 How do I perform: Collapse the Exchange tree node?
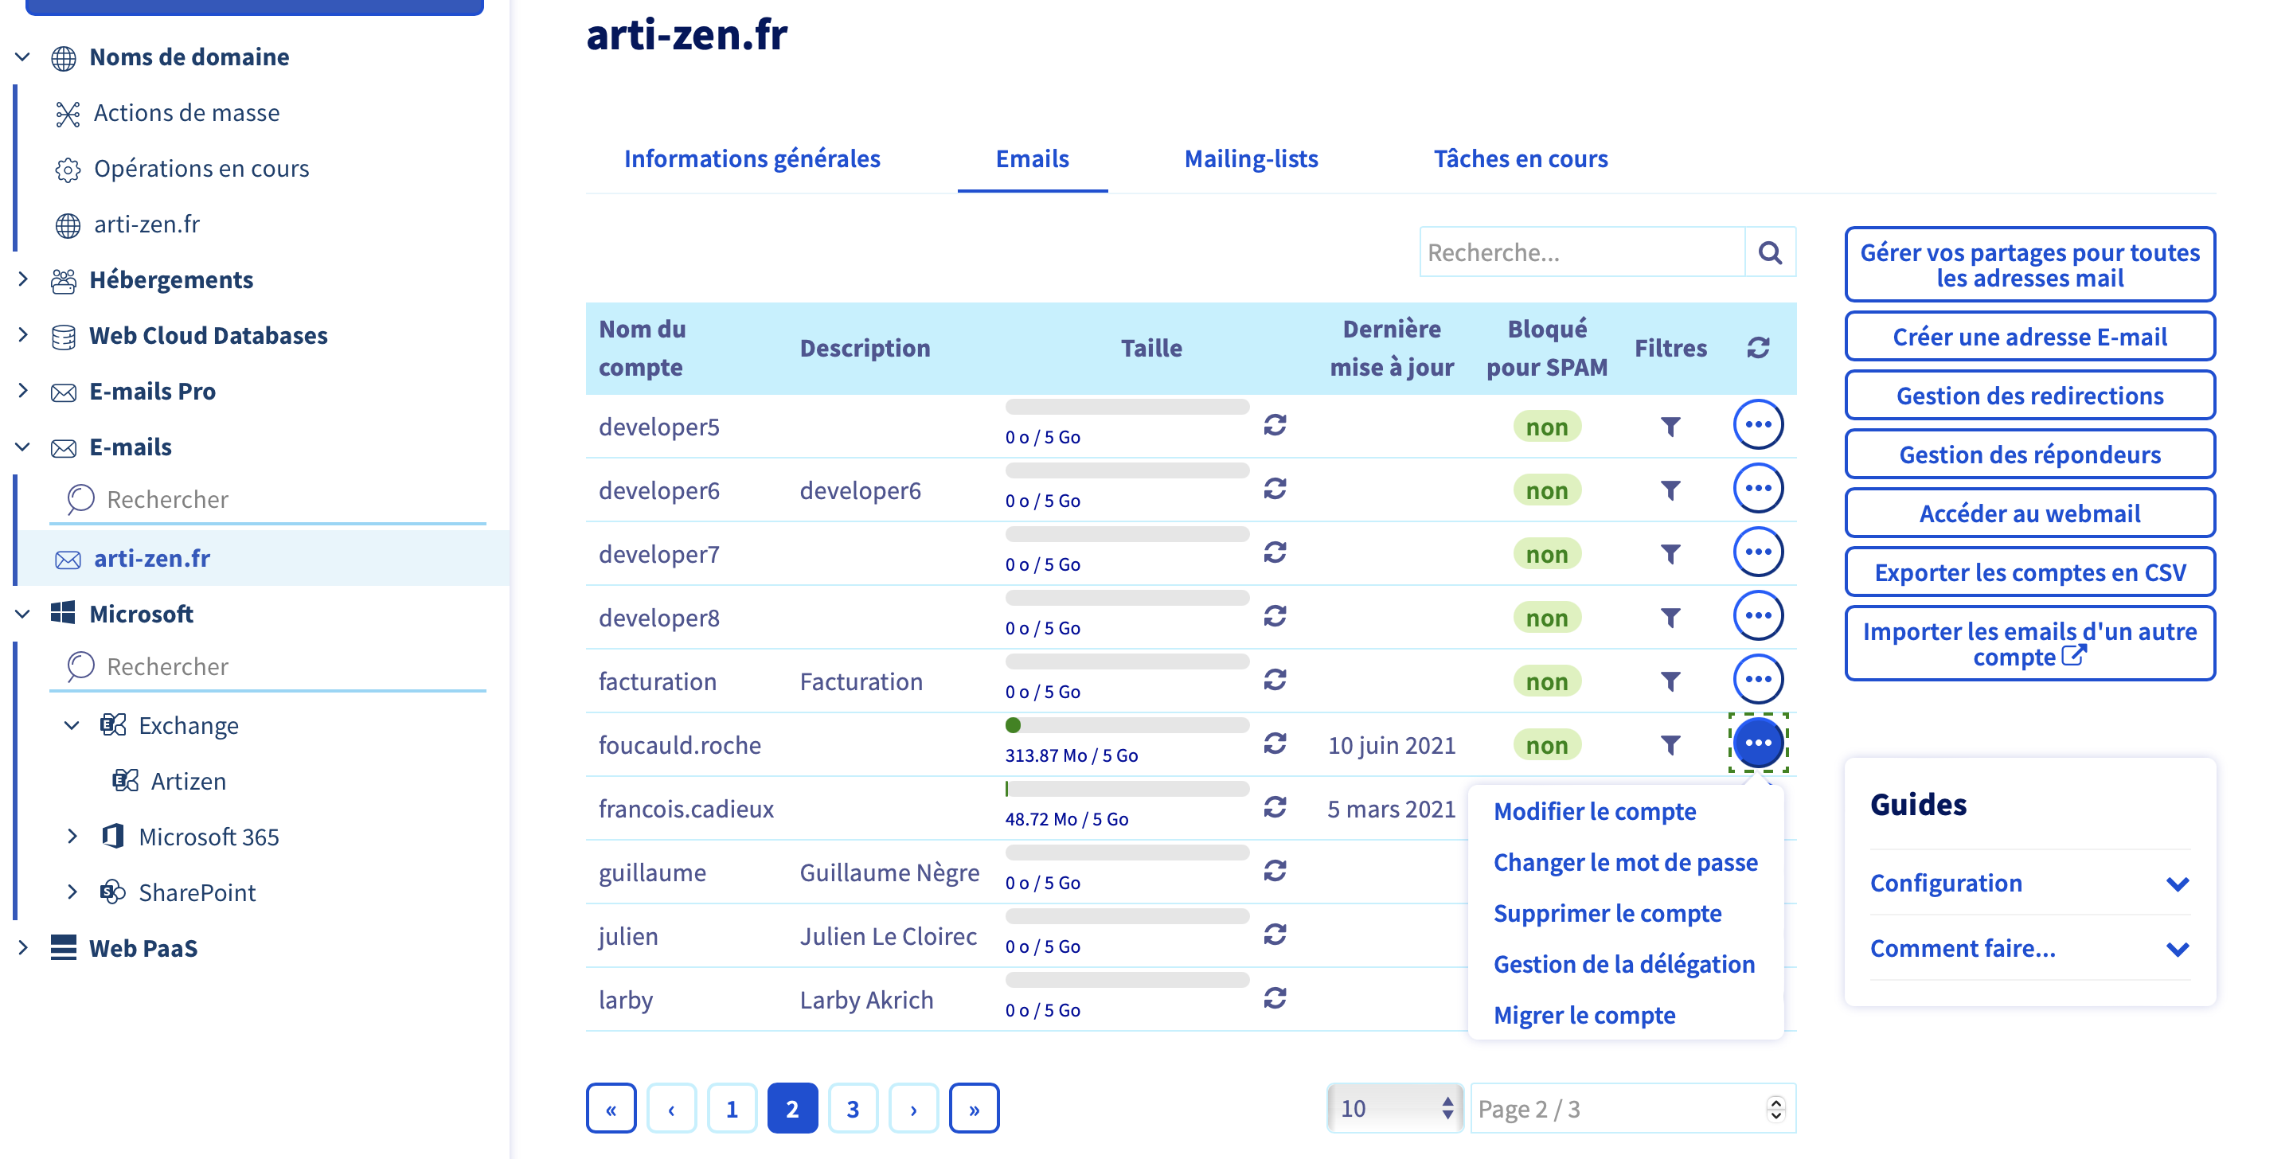tap(72, 725)
